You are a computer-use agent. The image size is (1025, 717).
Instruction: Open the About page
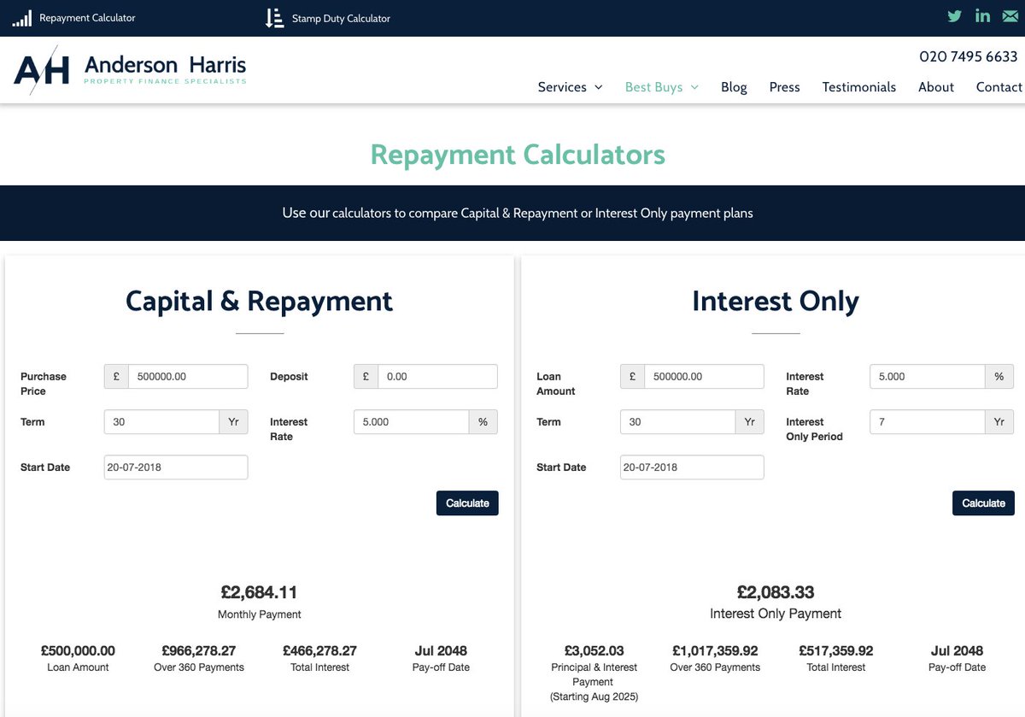(936, 87)
